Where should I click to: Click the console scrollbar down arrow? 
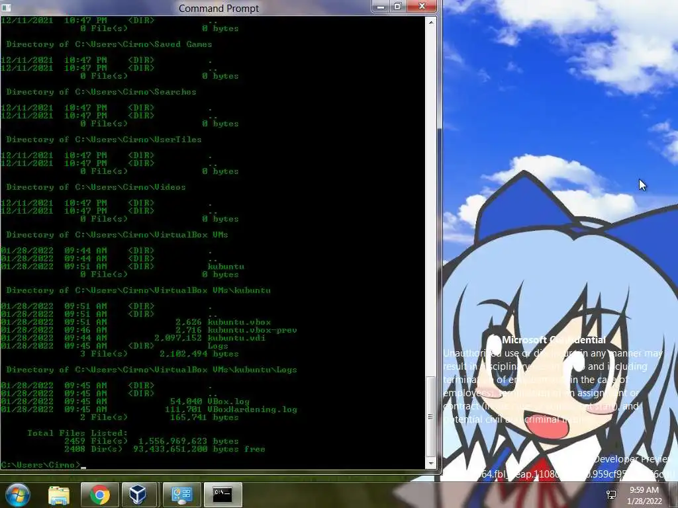coord(430,464)
